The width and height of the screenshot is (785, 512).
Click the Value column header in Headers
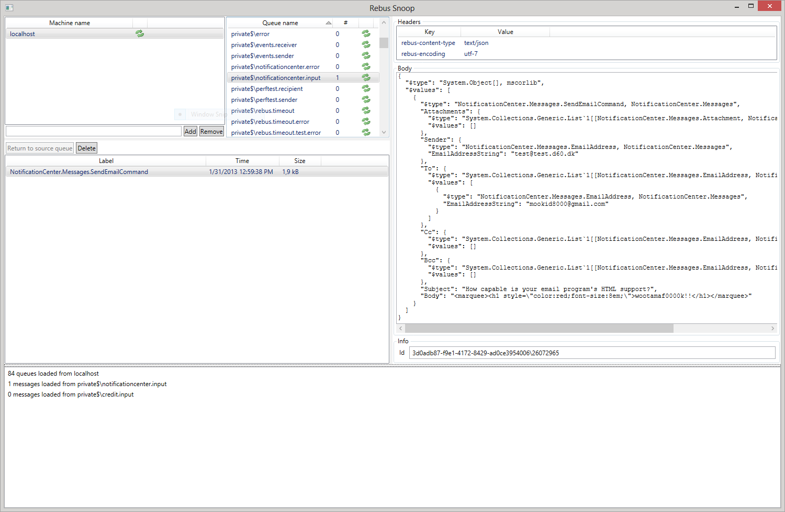506,32
